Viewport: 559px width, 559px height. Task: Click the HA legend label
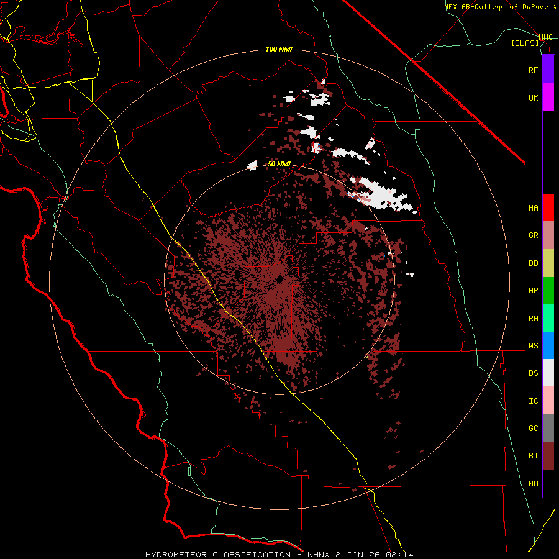click(x=533, y=207)
